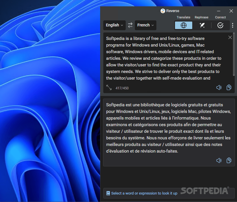Click the Rephrase label
Screen dimensions: 237x202
coord(201,17)
